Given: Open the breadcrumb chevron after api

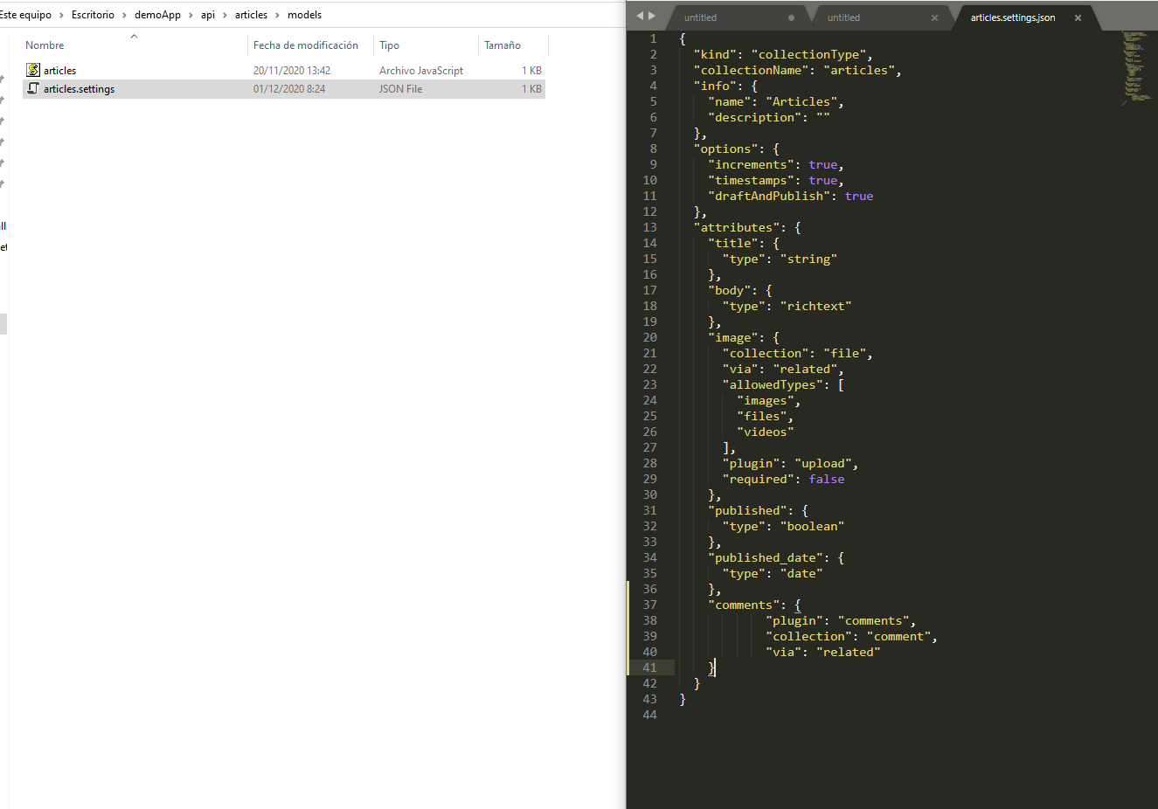Looking at the screenshot, I should (x=224, y=15).
